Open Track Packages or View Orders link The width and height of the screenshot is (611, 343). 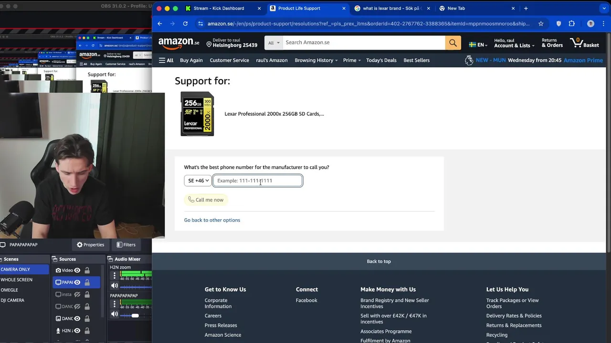[x=512, y=303]
